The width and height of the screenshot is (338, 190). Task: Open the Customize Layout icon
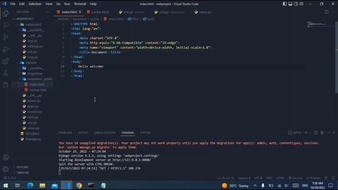[302, 4]
